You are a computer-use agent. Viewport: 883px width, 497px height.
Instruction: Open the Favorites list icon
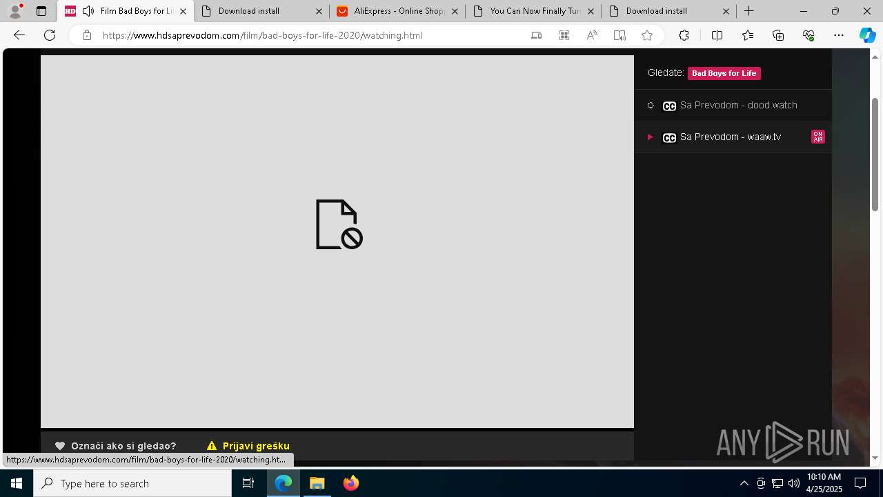748,35
